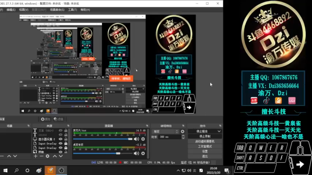Screen dimensions: 312x175
Task: Mute the 麦克风/Aux speaker icon
Action: tap(136, 139)
